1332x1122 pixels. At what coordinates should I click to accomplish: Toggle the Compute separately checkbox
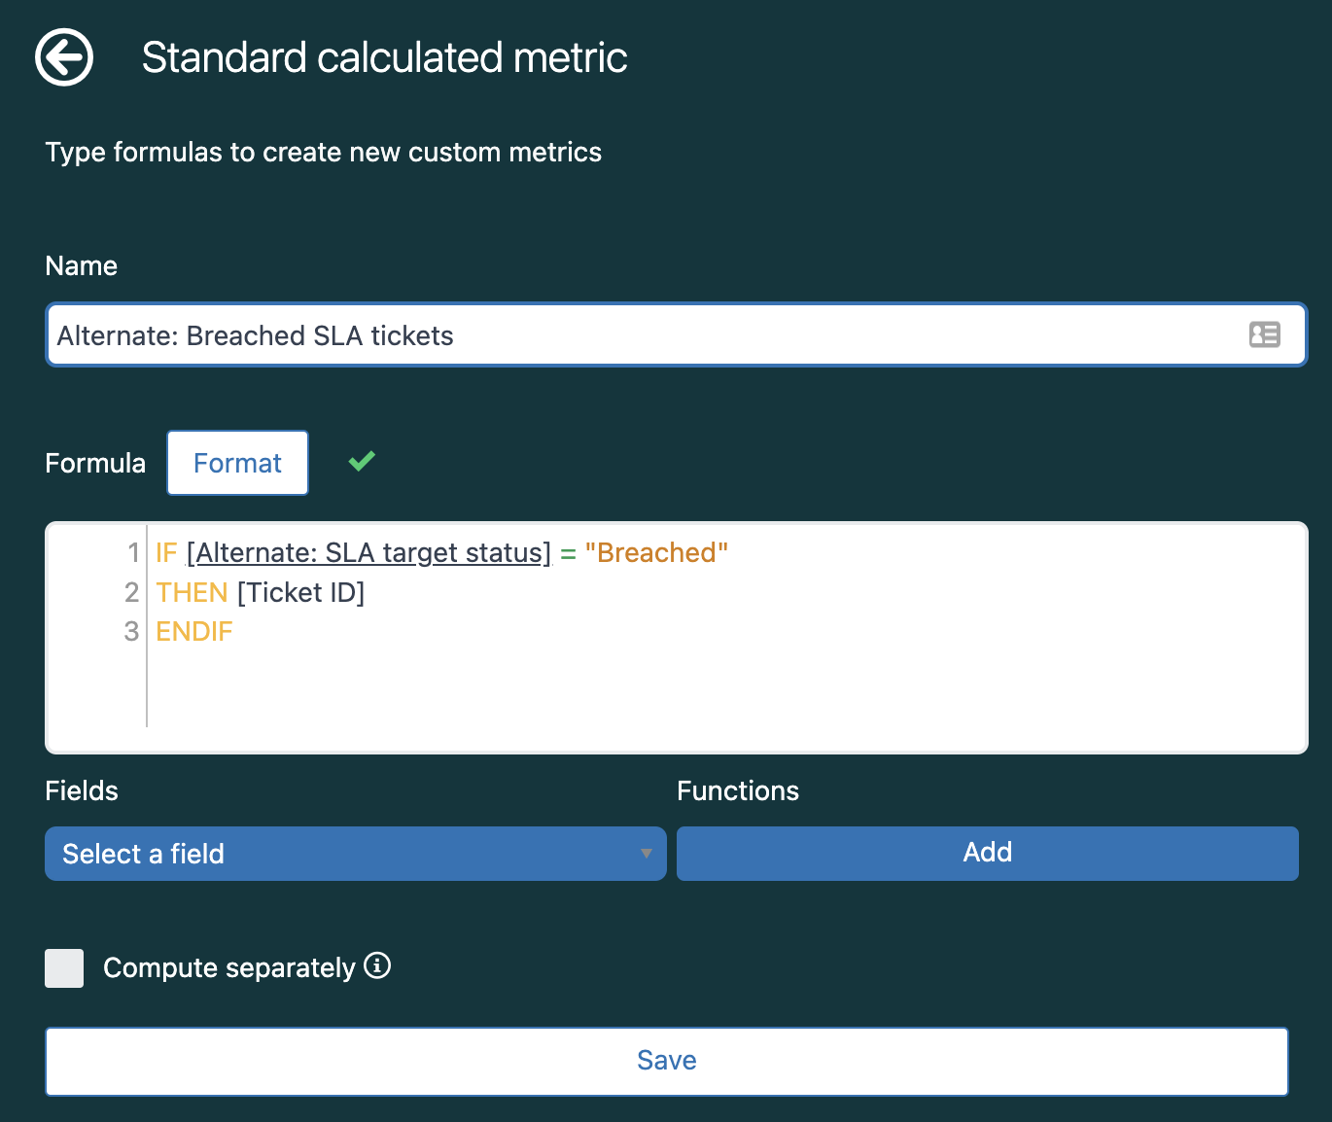[64, 968]
